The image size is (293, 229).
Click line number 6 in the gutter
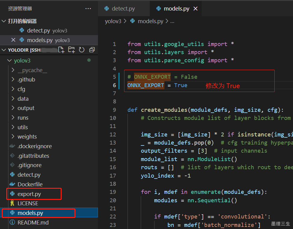point(114,85)
